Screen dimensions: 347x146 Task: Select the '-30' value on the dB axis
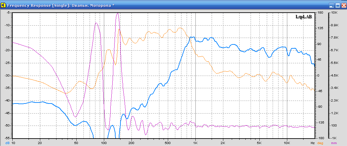coord(7,75)
